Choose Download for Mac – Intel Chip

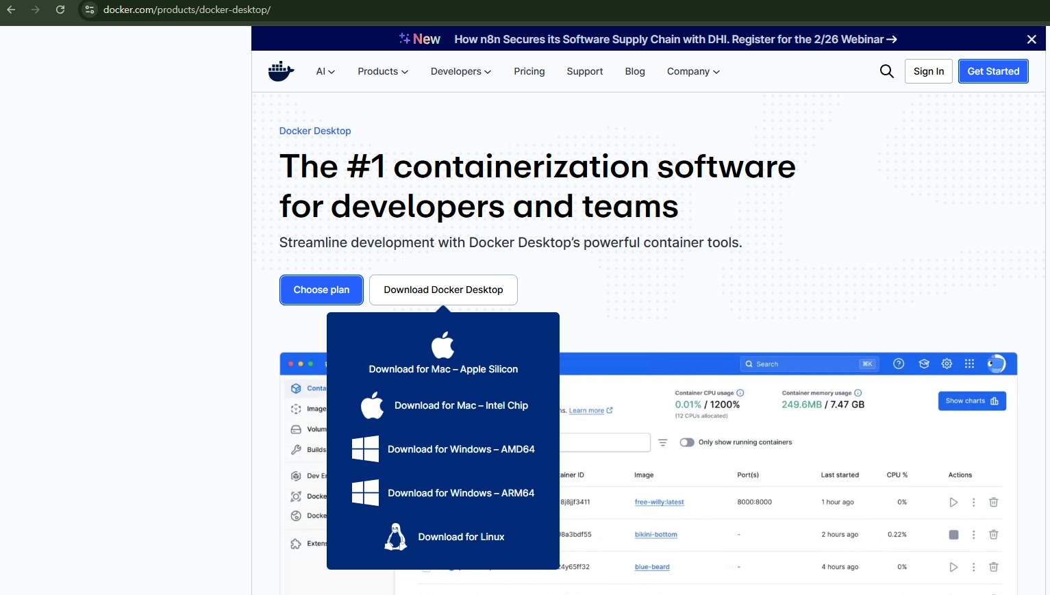(x=444, y=405)
